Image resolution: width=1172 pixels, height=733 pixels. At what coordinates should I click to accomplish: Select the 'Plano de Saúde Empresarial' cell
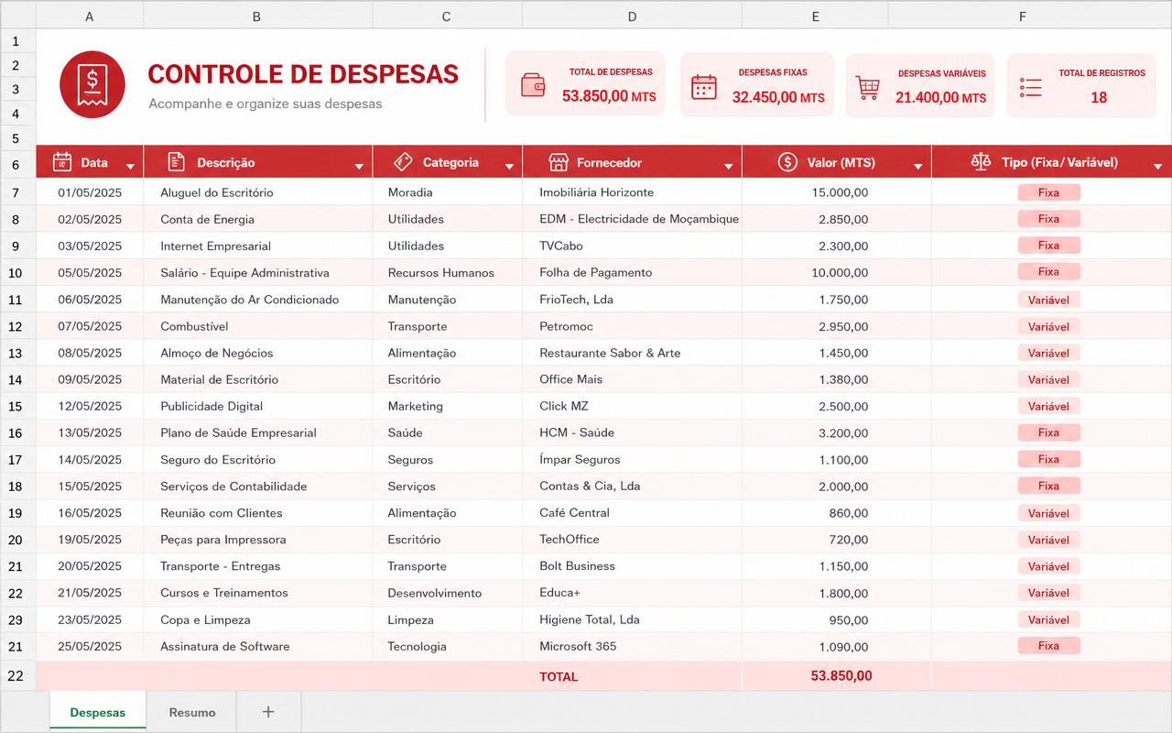(x=257, y=432)
